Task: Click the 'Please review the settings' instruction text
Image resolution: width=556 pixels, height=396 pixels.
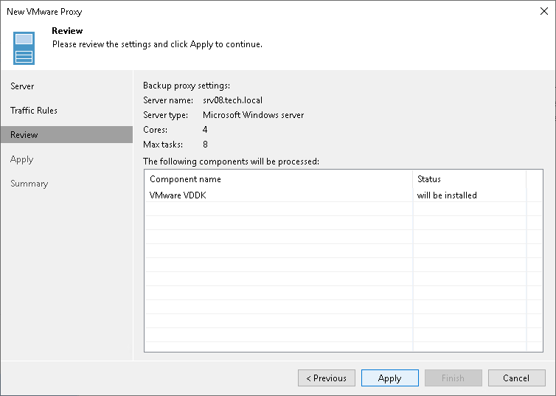Action: click(157, 44)
